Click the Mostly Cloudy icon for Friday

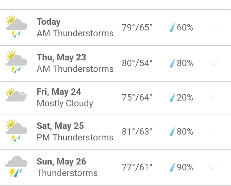16,95
